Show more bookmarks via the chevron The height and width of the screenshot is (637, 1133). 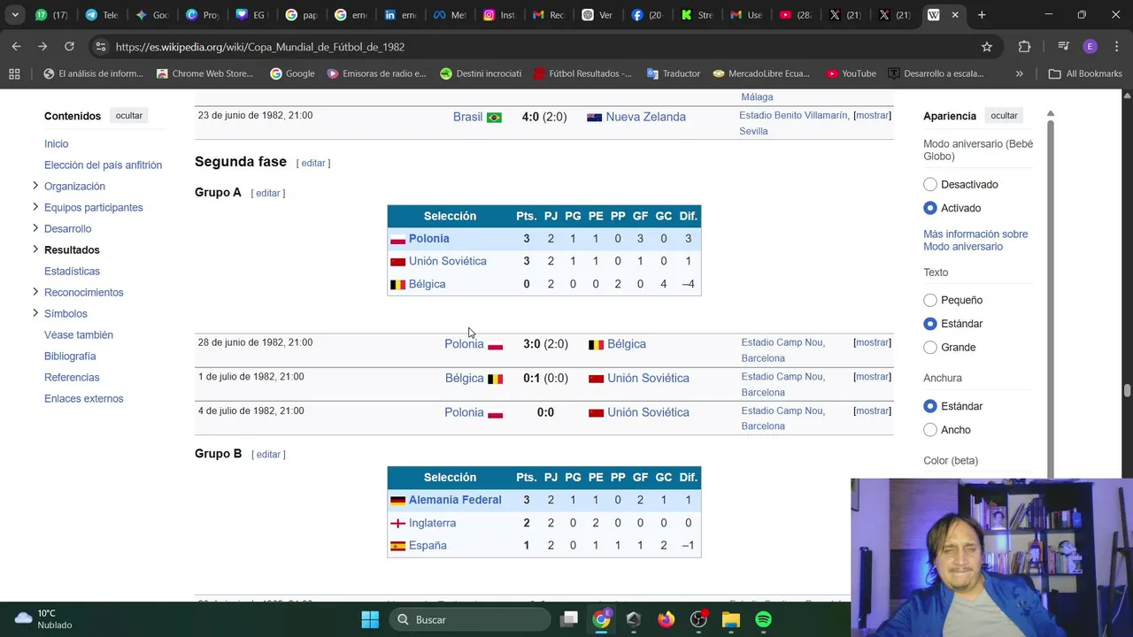1019,73
